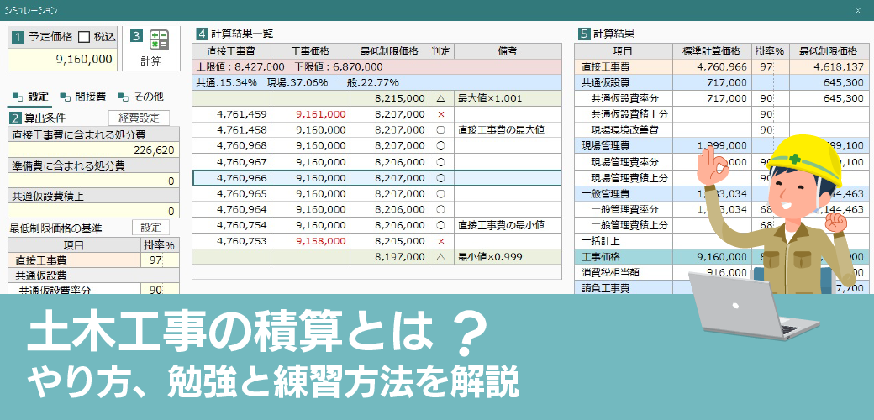Enable the 税込 checkbox
The height and width of the screenshot is (420, 874).
click(84, 37)
